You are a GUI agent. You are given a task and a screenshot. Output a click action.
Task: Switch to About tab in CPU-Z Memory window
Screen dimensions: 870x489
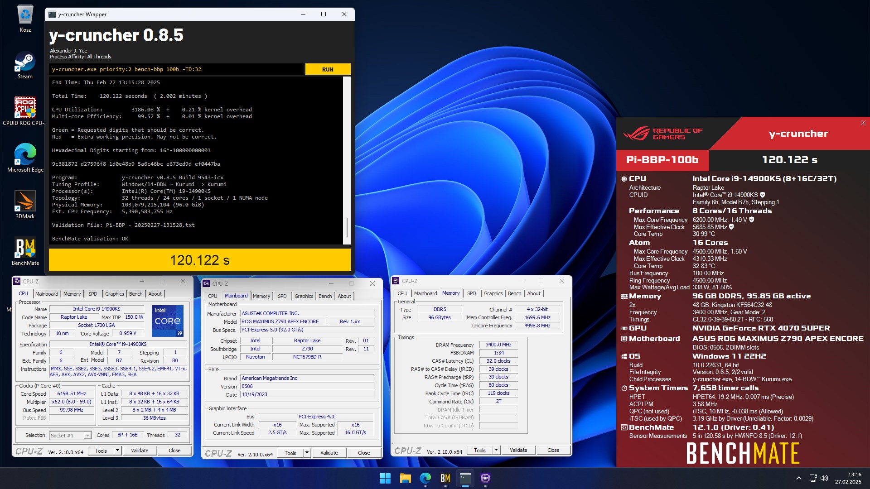coord(534,293)
